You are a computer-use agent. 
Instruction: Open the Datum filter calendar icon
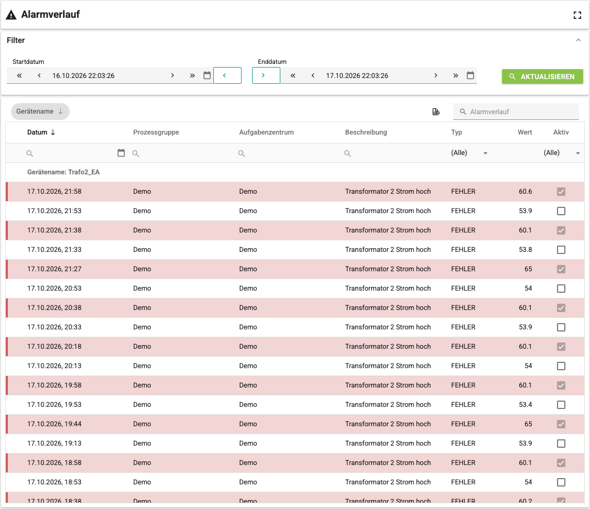pos(121,153)
